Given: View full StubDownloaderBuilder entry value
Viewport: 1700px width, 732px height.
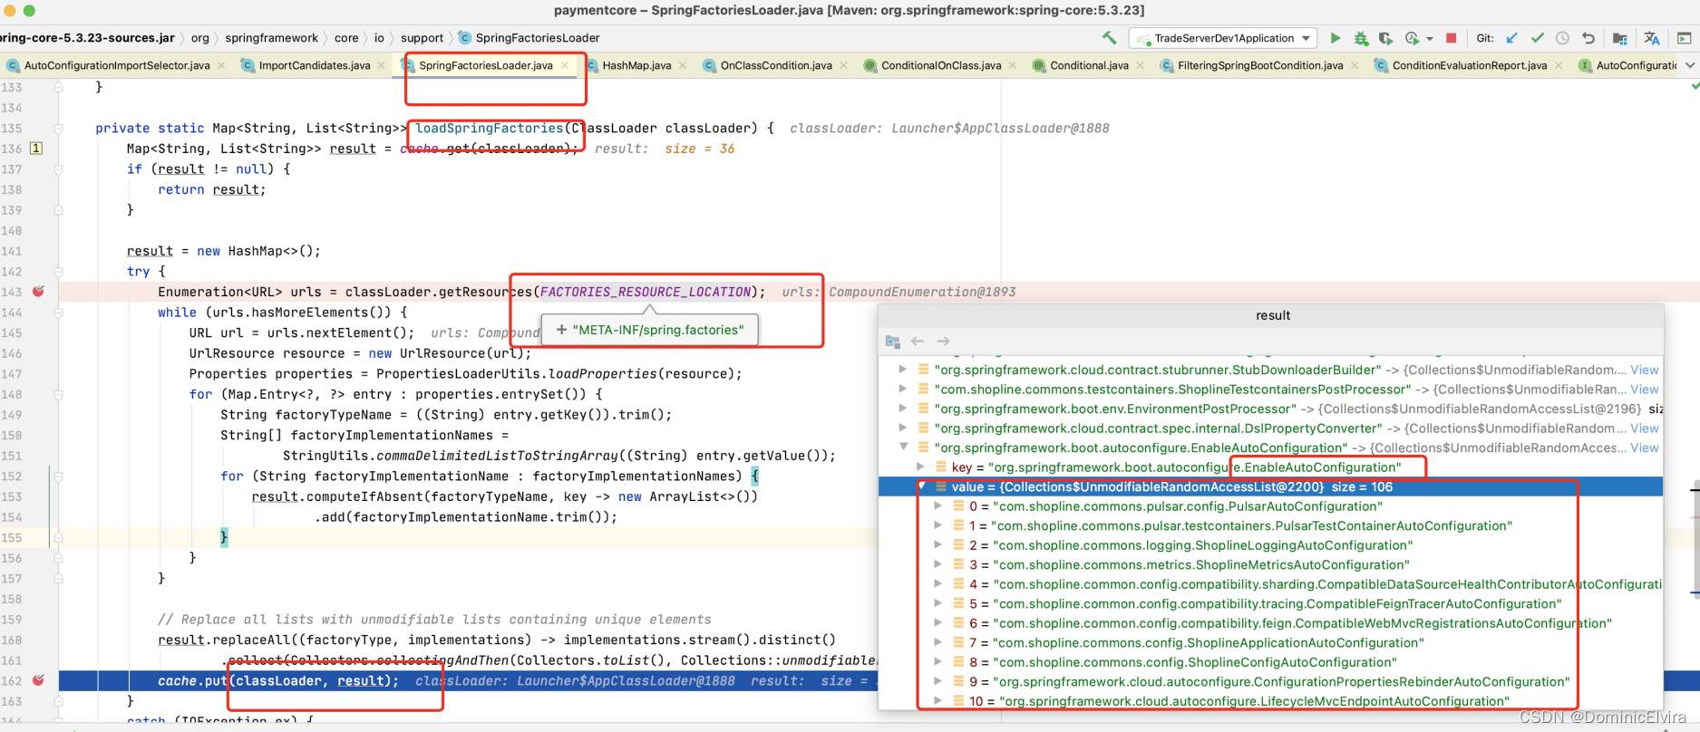Looking at the screenshot, I should tap(1644, 370).
